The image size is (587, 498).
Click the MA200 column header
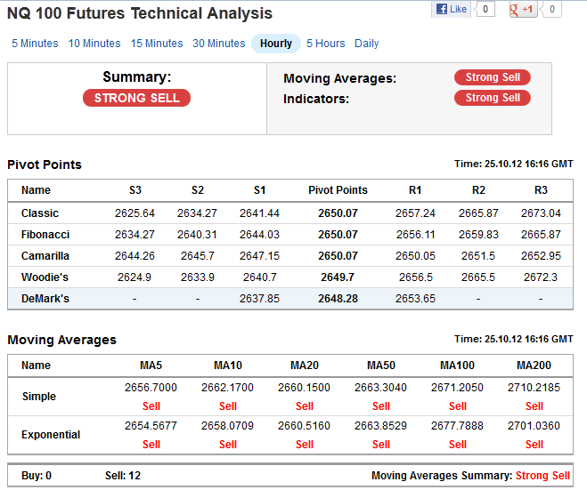534,365
